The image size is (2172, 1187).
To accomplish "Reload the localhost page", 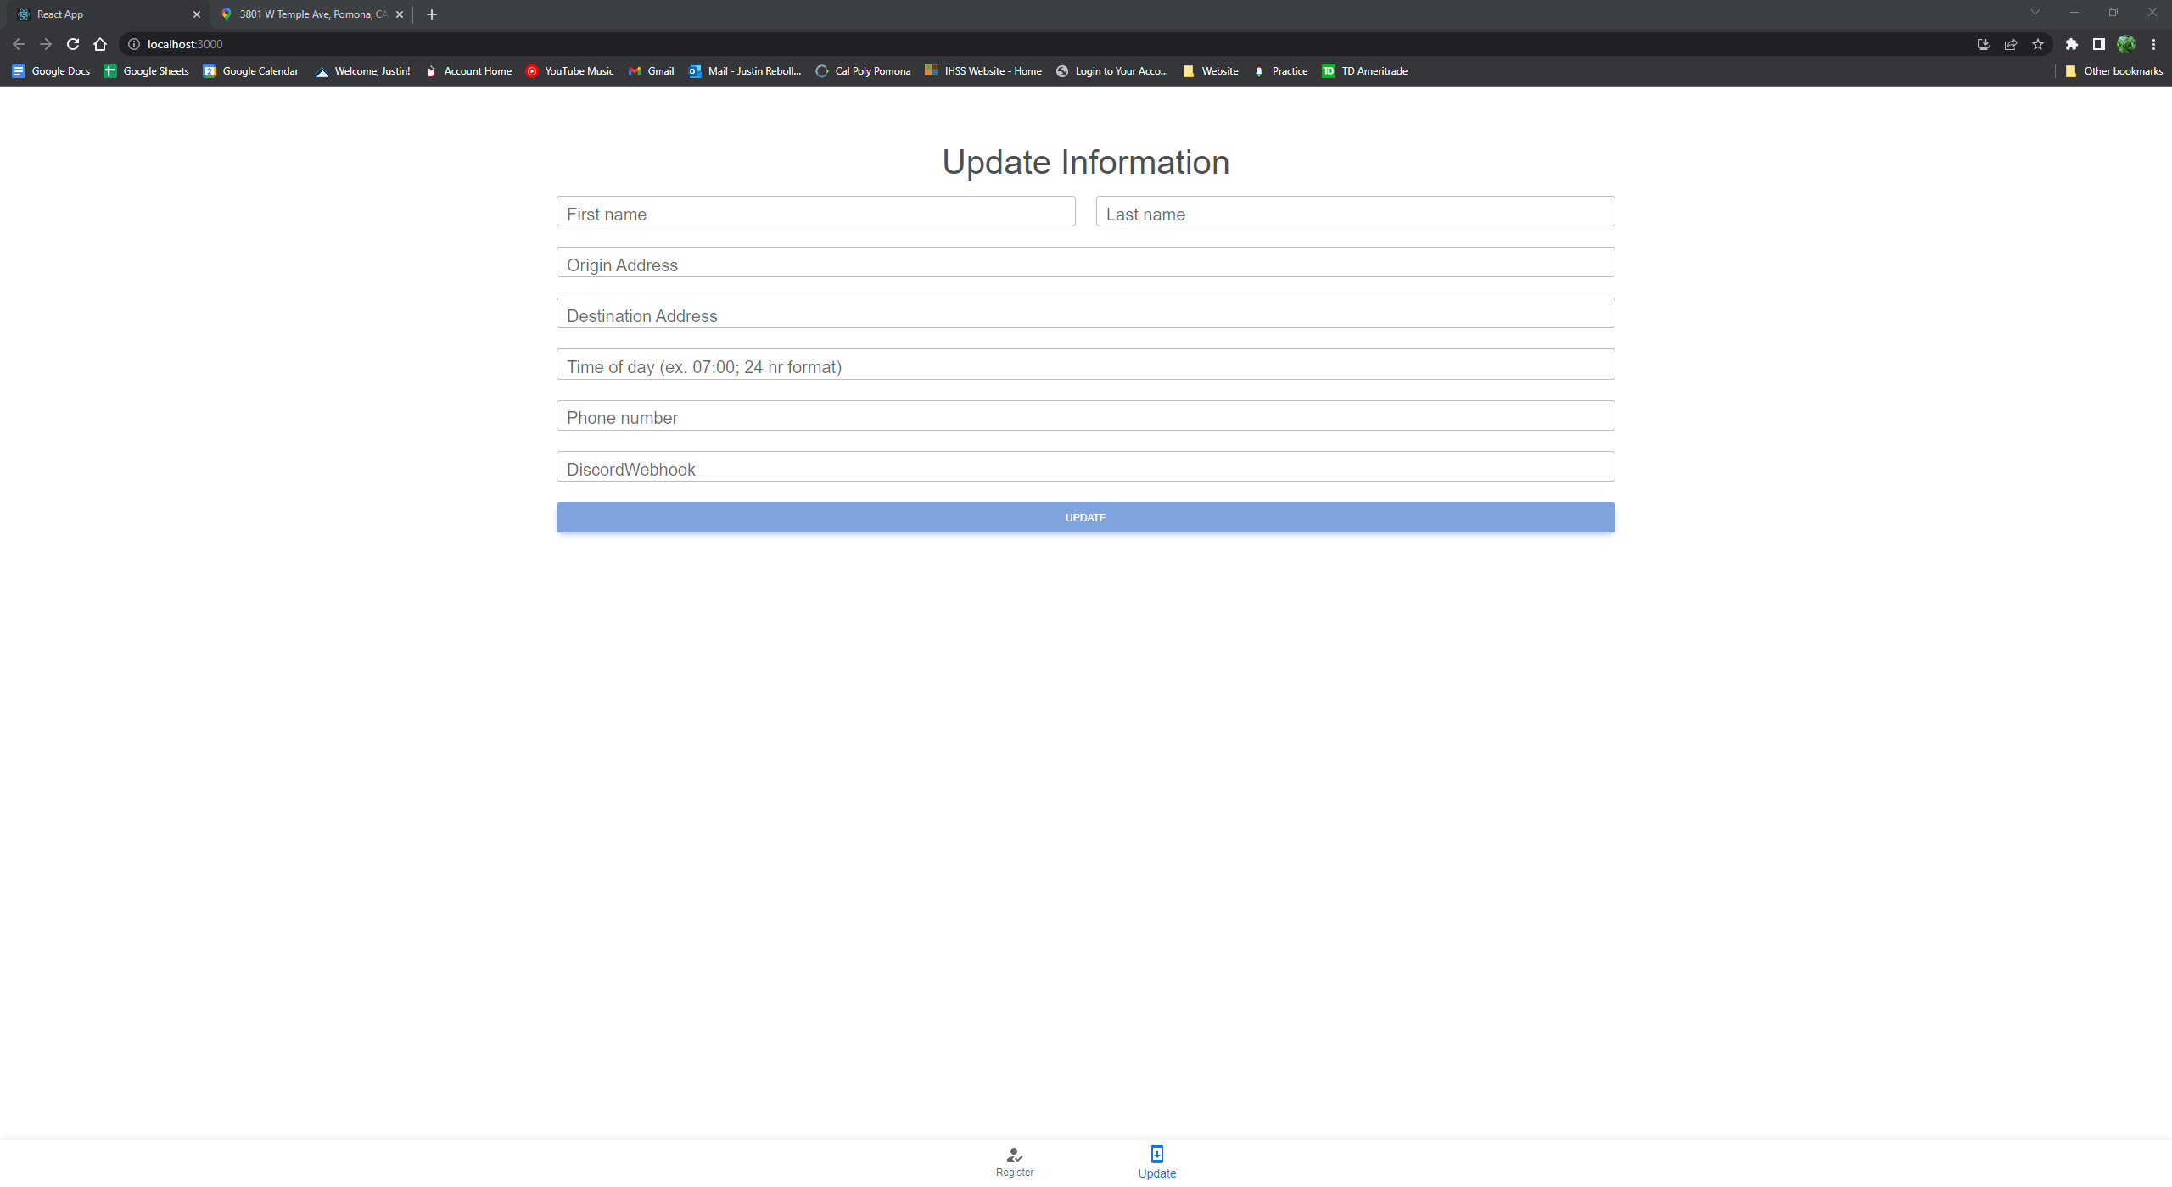I will (73, 44).
